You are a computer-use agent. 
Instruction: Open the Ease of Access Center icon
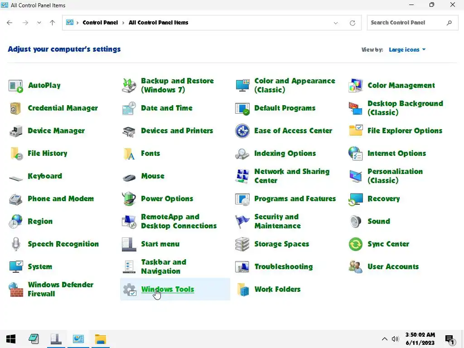(242, 131)
